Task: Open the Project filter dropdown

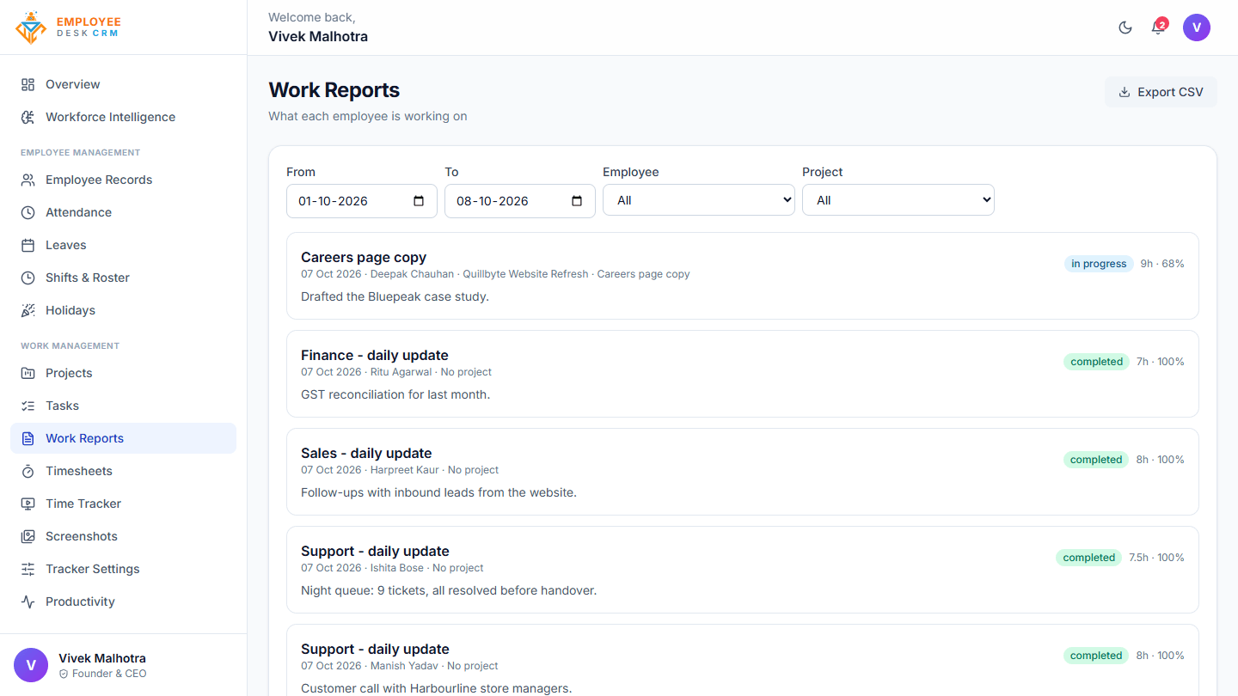Action: 898,200
